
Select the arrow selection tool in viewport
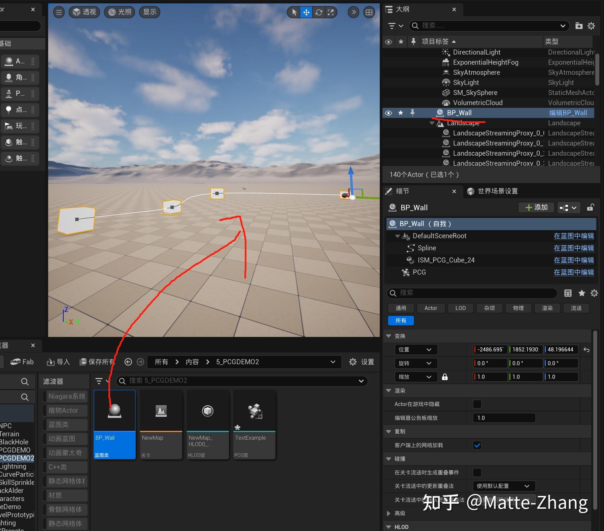[294, 12]
